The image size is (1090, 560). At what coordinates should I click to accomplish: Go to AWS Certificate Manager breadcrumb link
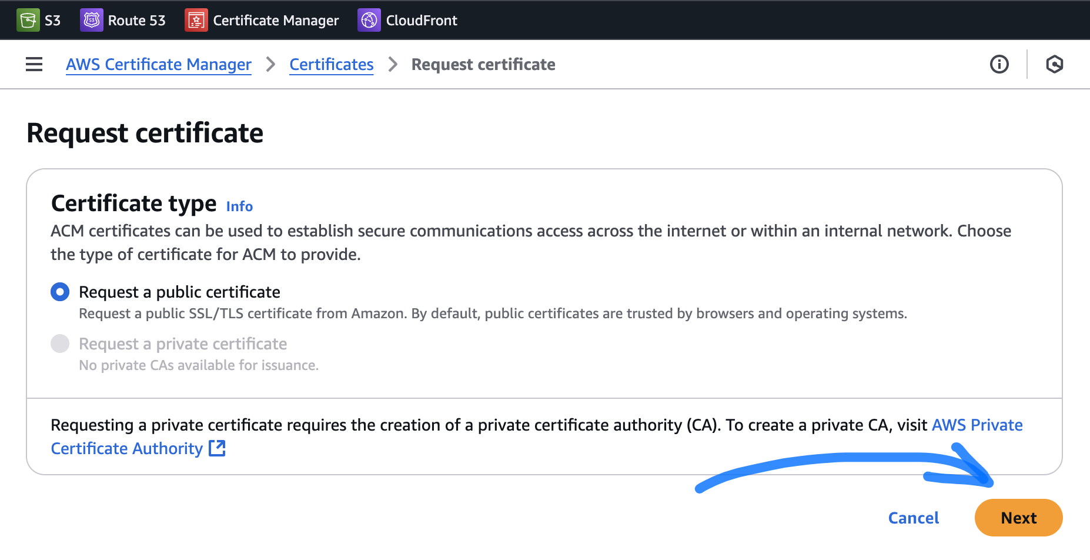coord(158,64)
